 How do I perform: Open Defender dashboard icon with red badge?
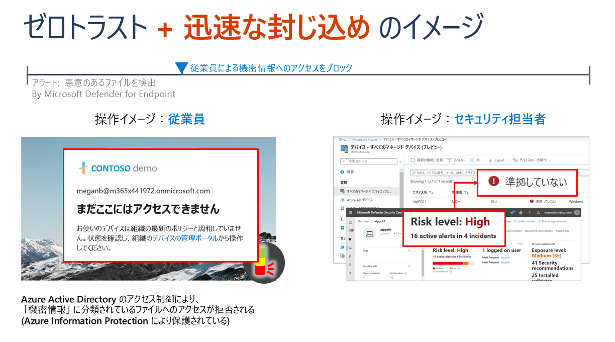click(x=351, y=231)
